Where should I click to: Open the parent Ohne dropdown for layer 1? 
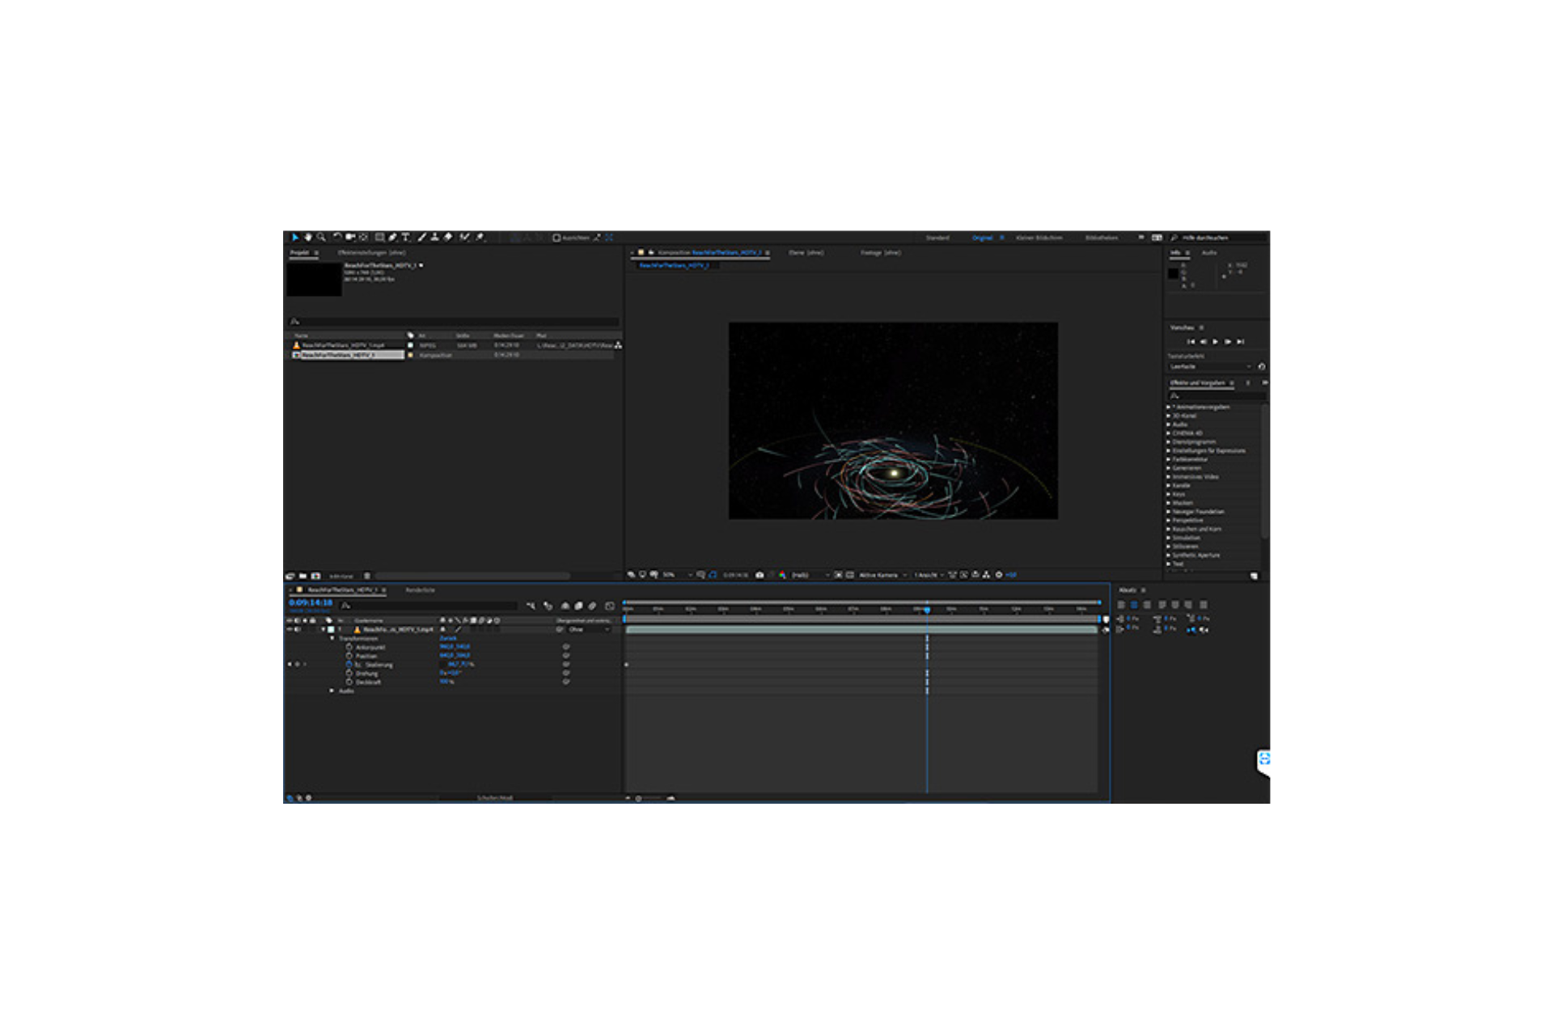(588, 629)
